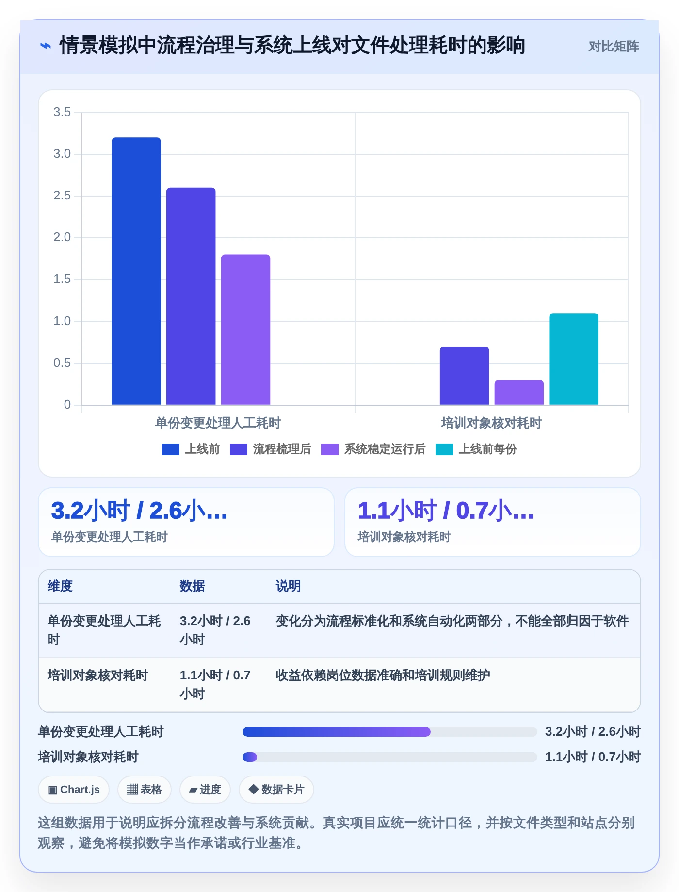679x892 pixels.
Task: Click the 表格 tag chip
Action: tap(144, 790)
